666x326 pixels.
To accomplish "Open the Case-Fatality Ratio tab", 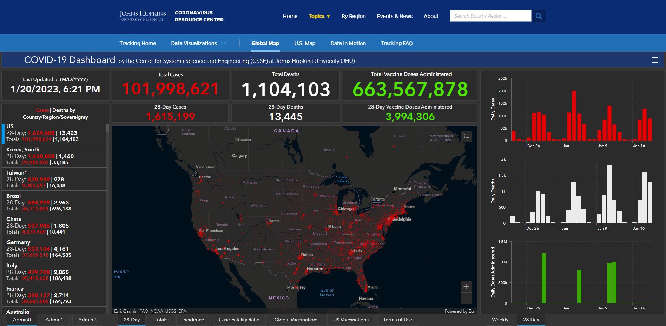I will pos(239,320).
